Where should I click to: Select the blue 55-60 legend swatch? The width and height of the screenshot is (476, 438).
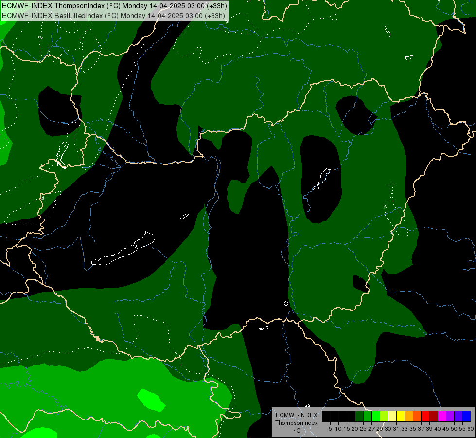pyautogui.click(x=467, y=416)
